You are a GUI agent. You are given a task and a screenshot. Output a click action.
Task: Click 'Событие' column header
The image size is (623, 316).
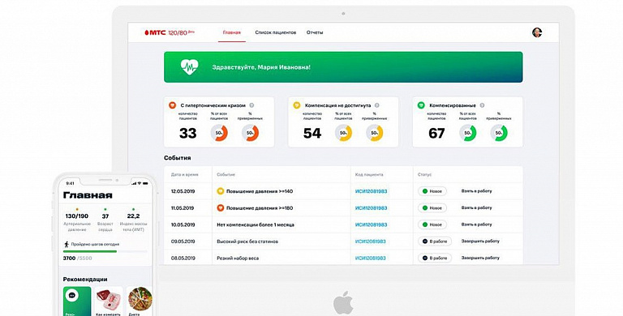[226, 175]
